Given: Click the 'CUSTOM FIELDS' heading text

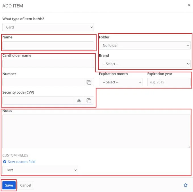Looking at the screenshot, I should tap(15, 155).
